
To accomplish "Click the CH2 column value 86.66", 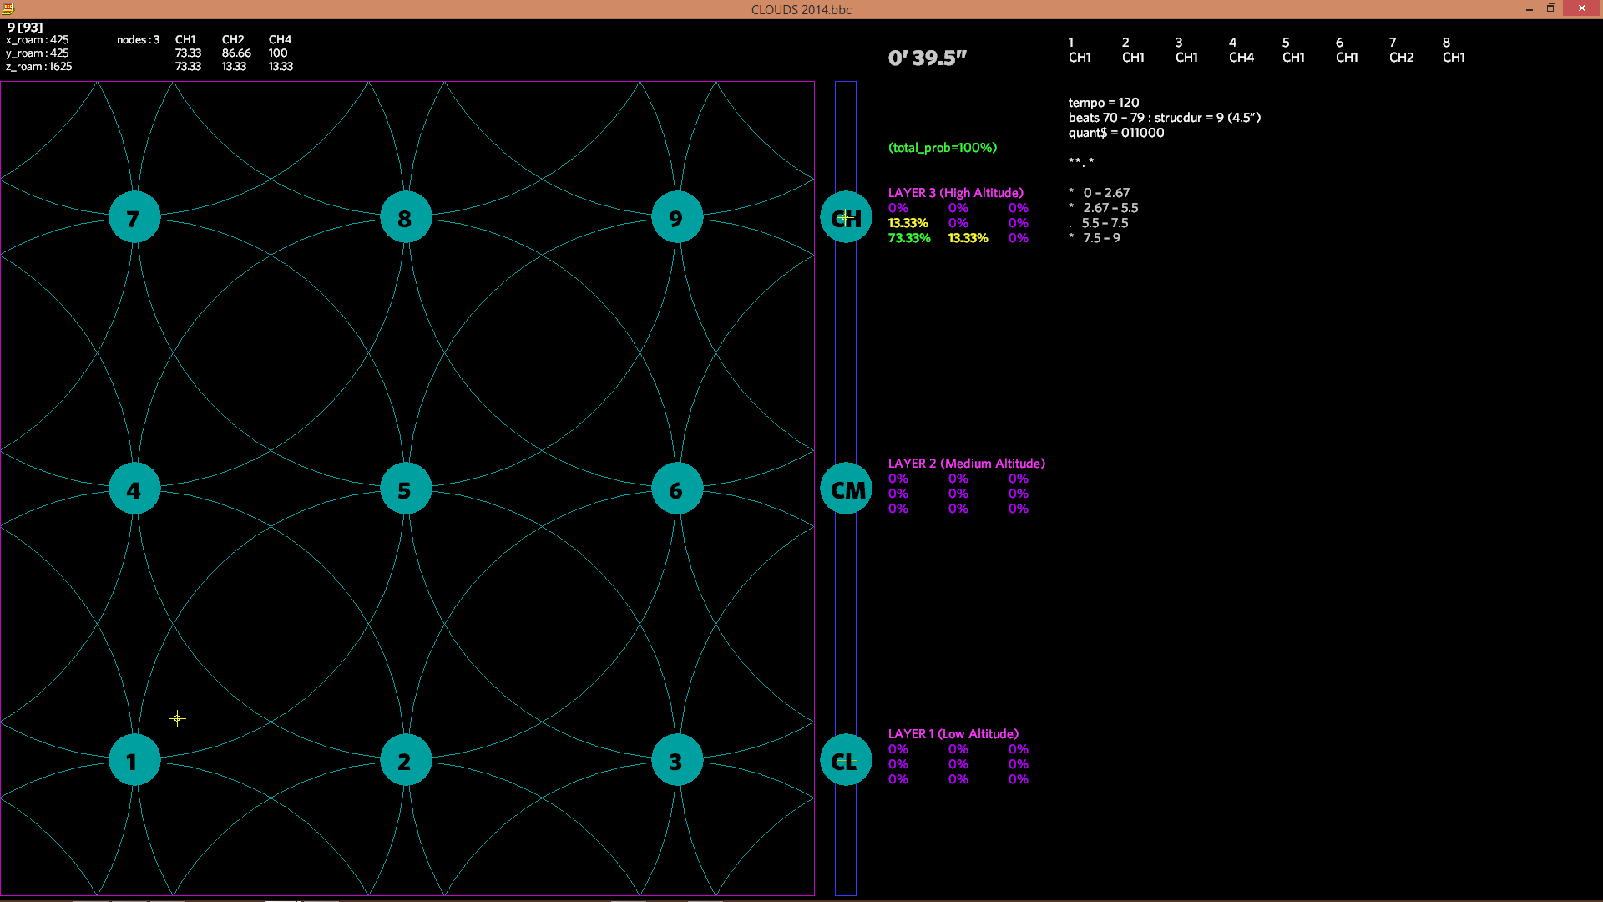I will 236,53.
